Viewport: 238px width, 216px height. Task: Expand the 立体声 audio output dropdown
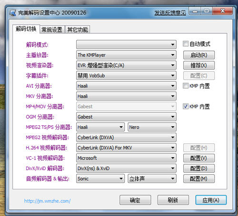(x=152, y=178)
